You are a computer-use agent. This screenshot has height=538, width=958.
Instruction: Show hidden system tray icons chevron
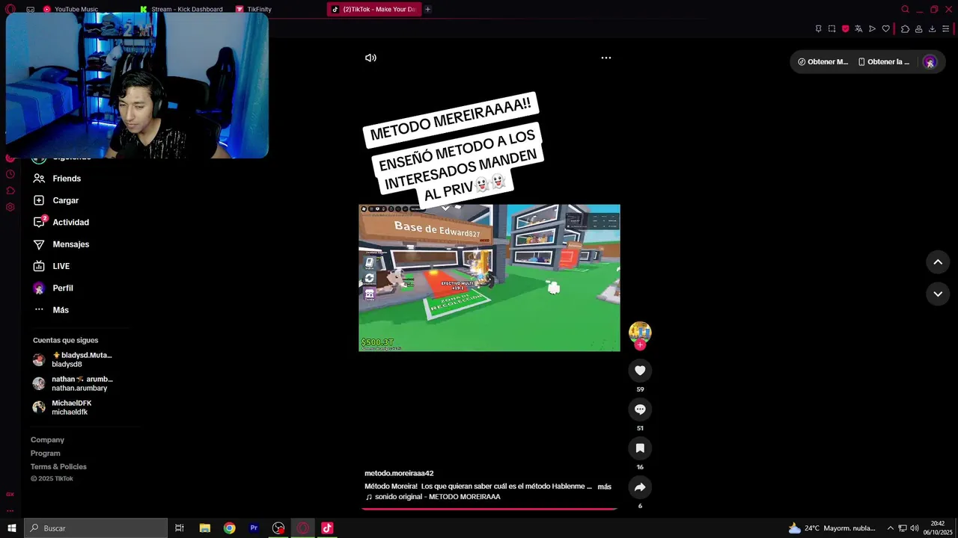tap(890, 528)
